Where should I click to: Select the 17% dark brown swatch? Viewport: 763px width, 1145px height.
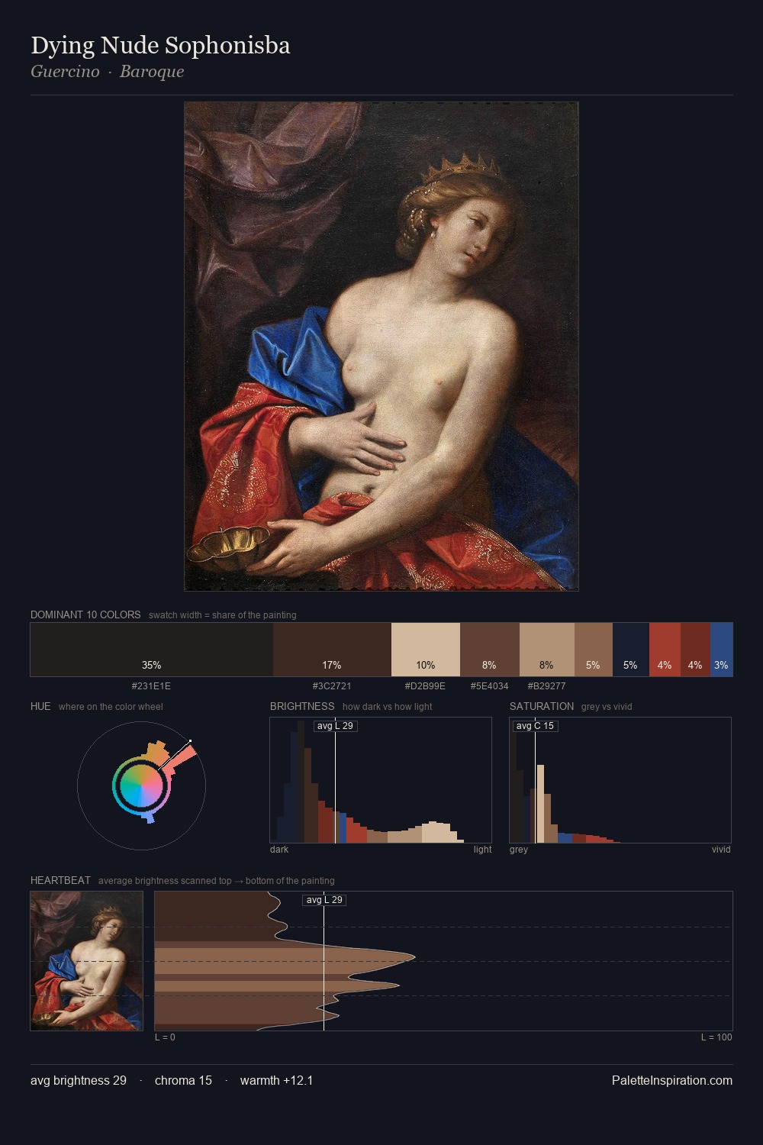[x=332, y=650]
